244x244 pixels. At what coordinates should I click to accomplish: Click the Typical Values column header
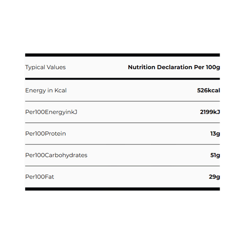pos(45,67)
